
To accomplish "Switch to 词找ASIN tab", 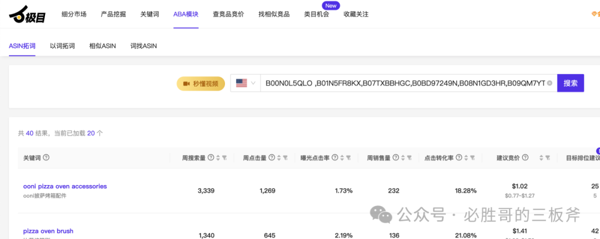I will click(x=143, y=46).
